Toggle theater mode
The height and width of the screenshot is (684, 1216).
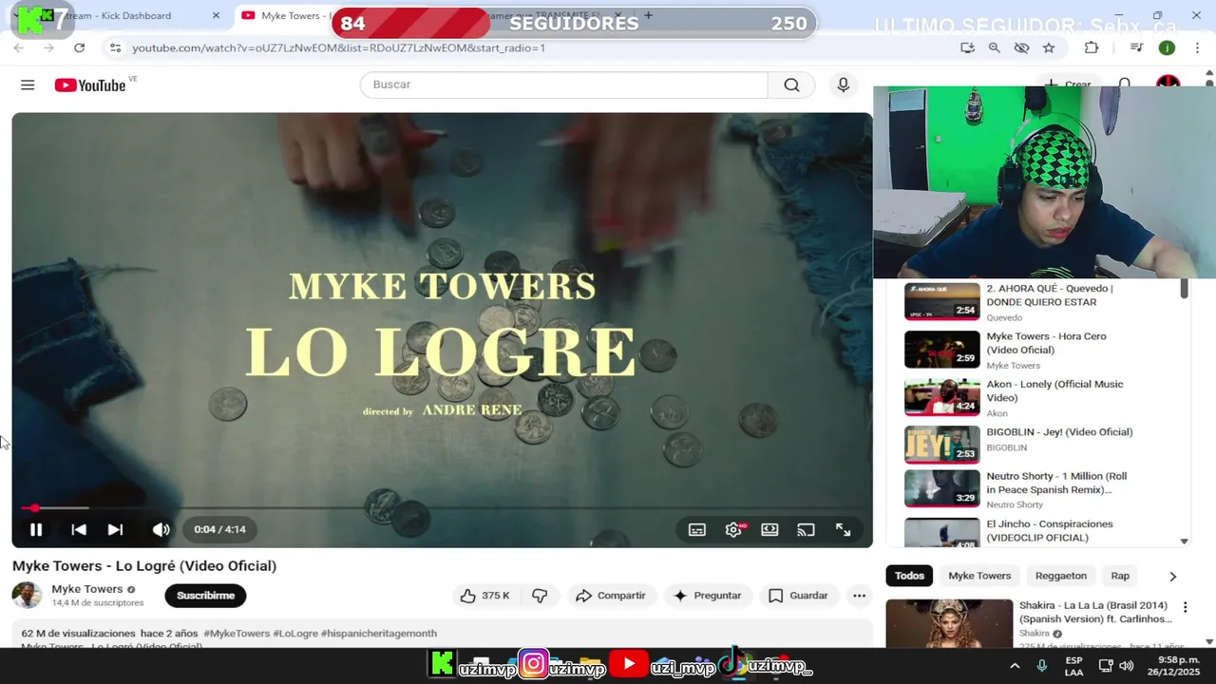point(769,530)
